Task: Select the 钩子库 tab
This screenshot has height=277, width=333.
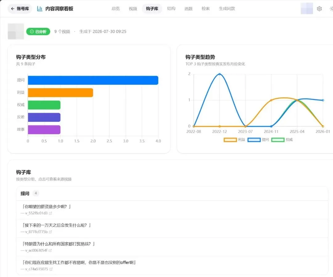Action: (x=152, y=9)
